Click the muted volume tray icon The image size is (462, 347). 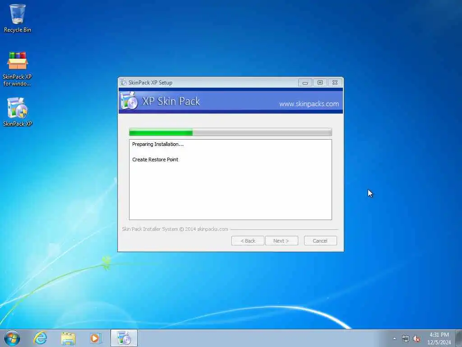(x=416, y=339)
